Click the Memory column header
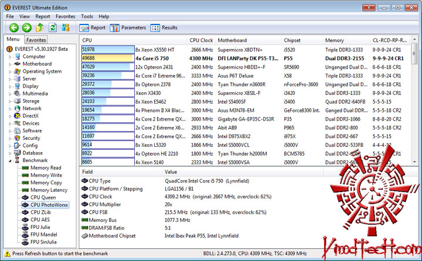The height and width of the screenshot is (261, 422). coord(346,40)
